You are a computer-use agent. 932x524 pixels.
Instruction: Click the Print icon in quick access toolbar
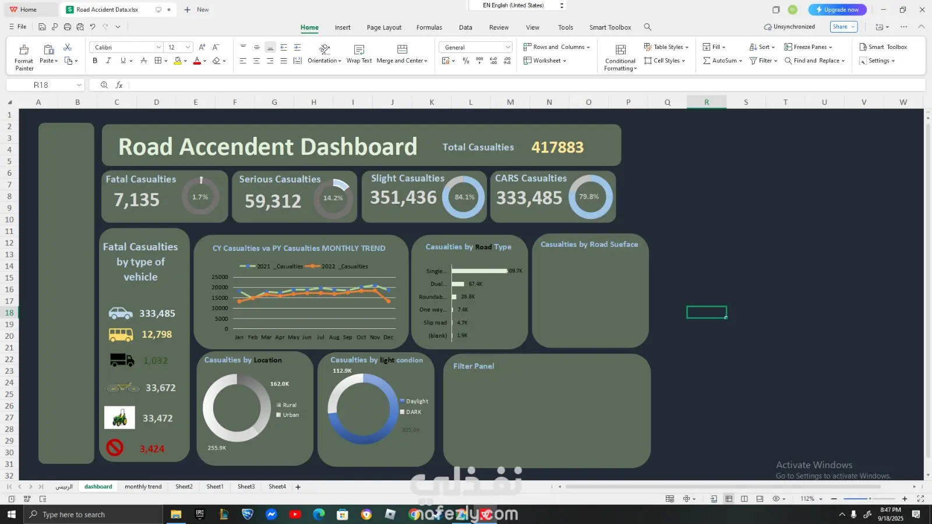pyautogui.click(x=68, y=27)
